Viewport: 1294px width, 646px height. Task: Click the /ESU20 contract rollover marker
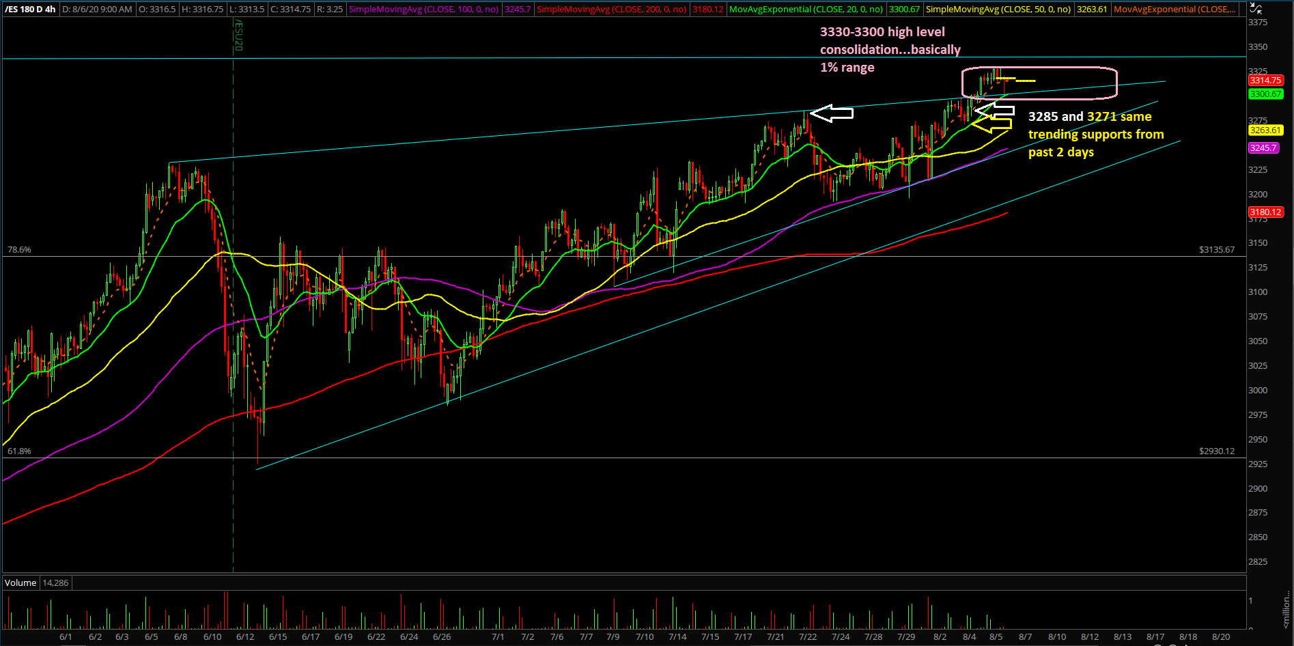coord(238,35)
